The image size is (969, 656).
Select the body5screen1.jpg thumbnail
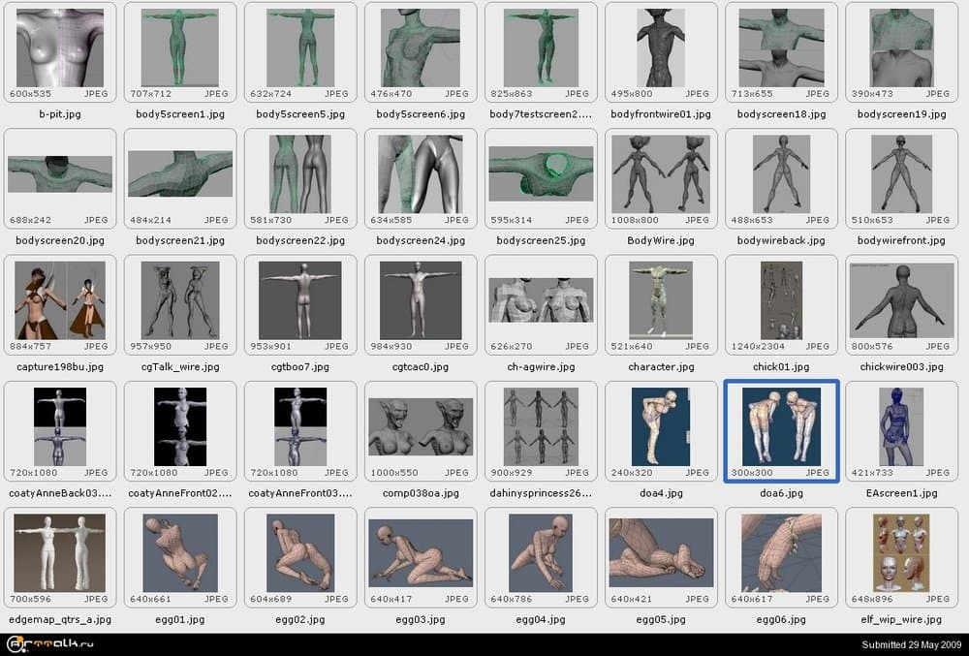pos(180,48)
